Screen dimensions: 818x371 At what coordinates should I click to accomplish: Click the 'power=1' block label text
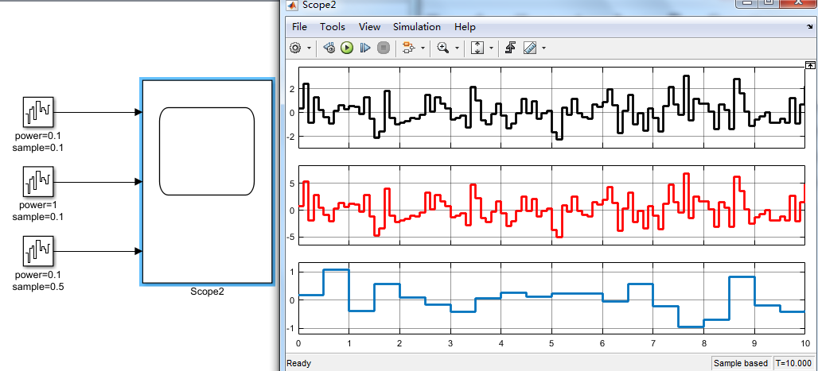tap(38, 205)
